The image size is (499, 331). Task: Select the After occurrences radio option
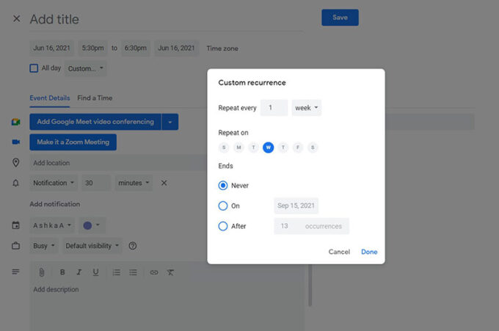point(223,226)
